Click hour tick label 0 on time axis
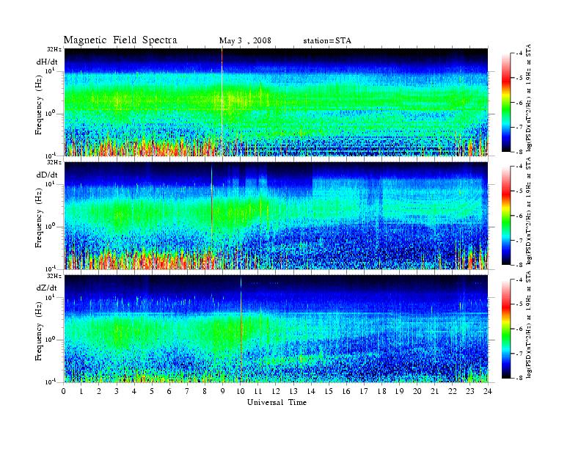 (x=64, y=392)
